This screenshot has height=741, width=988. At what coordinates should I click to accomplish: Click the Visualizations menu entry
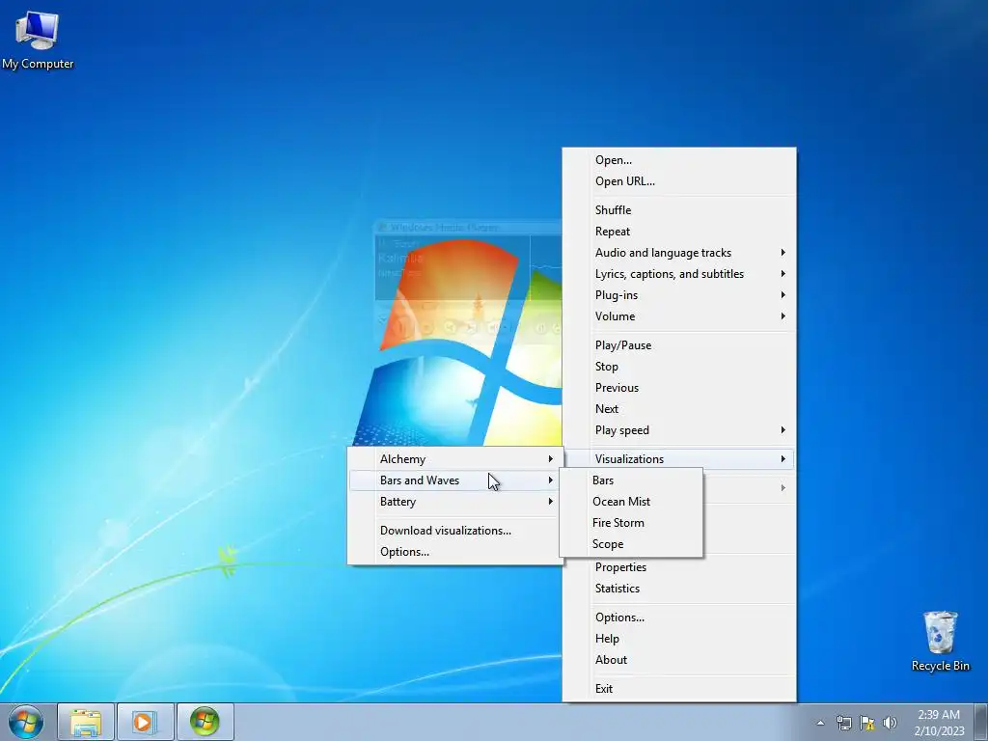pos(679,459)
